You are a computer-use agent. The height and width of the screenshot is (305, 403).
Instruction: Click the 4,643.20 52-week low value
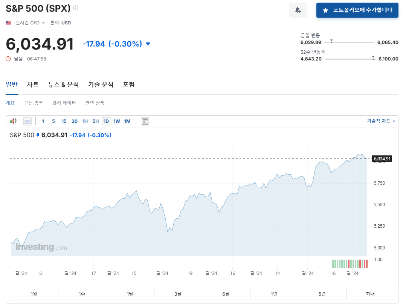click(x=311, y=59)
